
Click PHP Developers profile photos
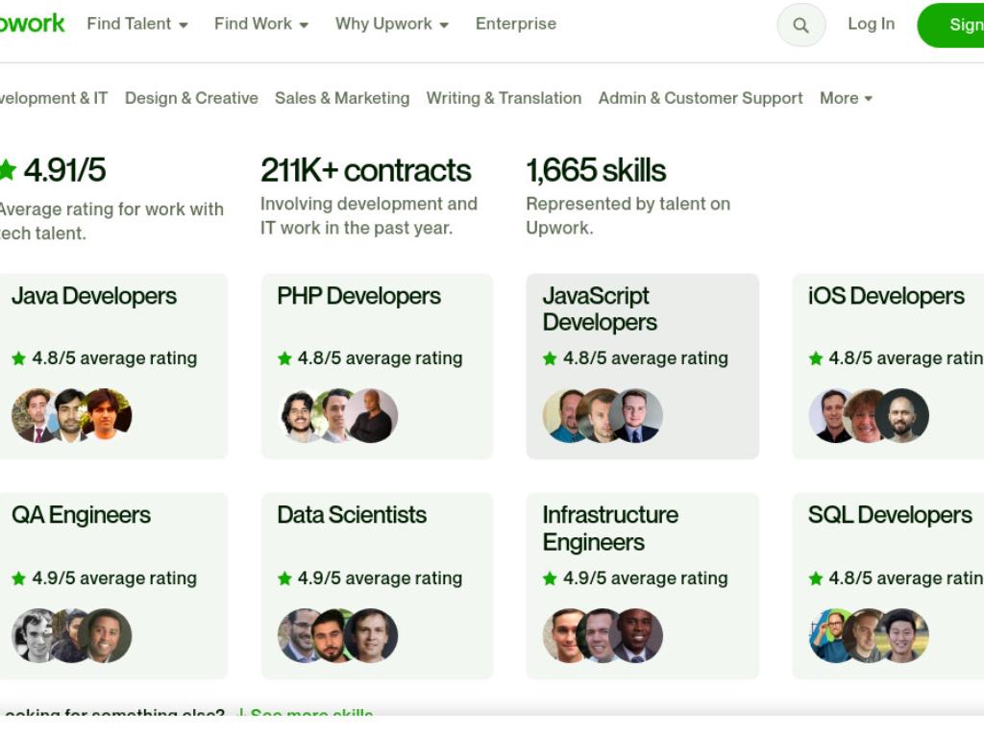[x=337, y=415]
